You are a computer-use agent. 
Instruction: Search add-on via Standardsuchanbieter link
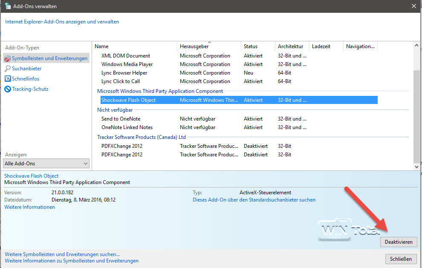click(x=254, y=199)
